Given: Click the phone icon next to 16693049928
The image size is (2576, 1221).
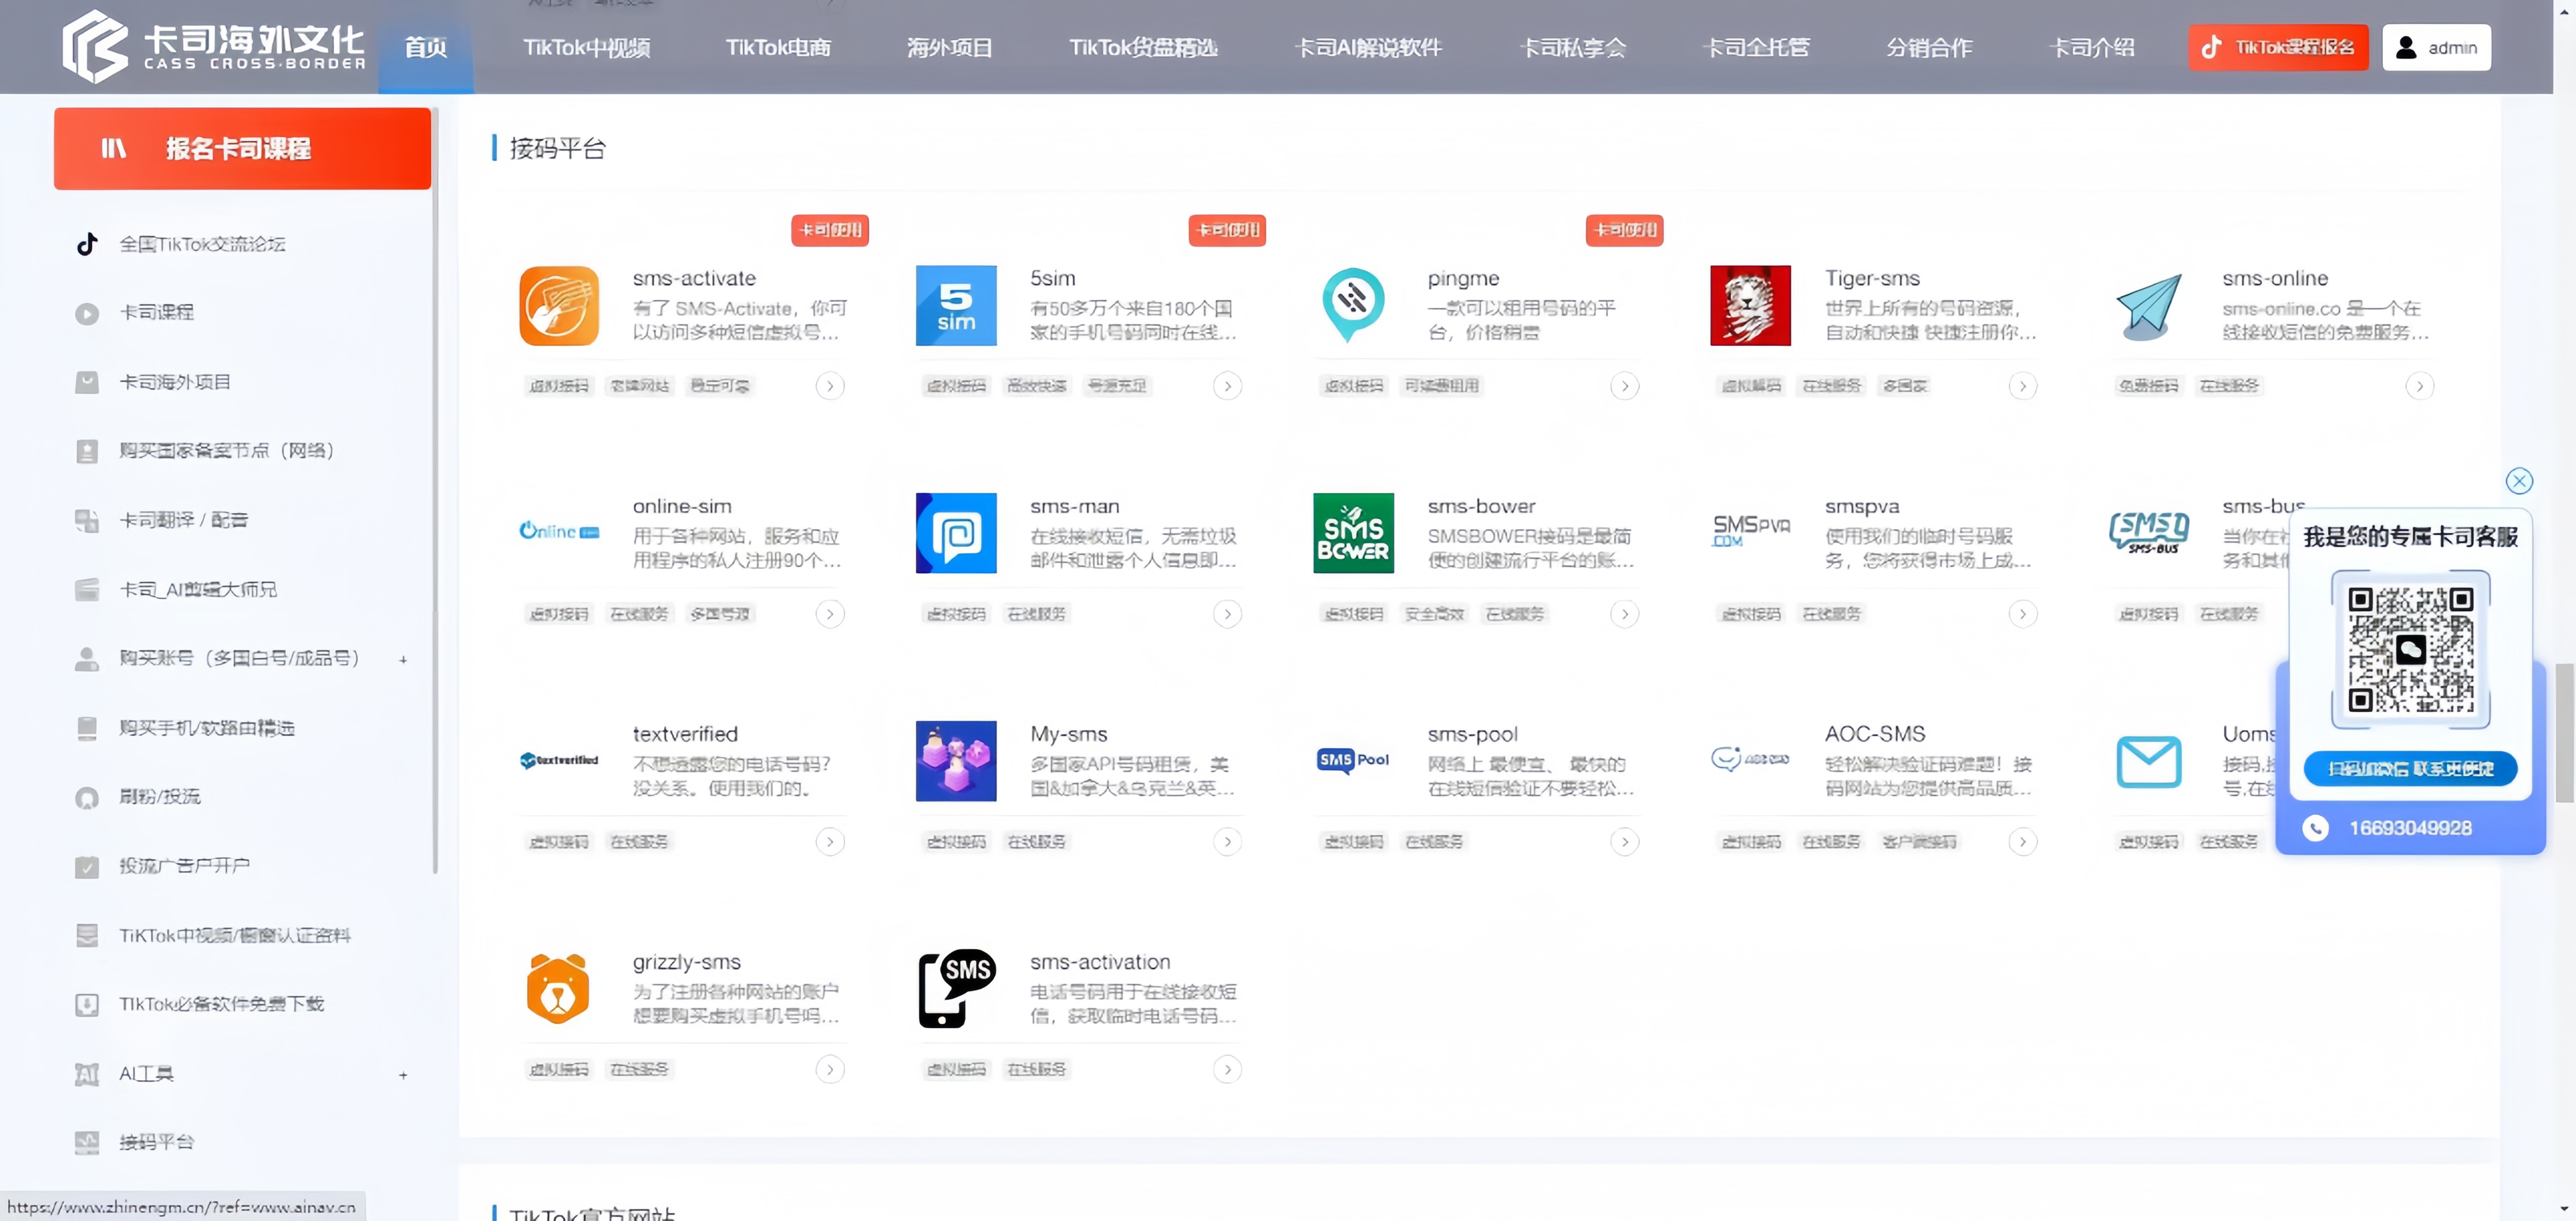Looking at the screenshot, I should point(2315,828).
